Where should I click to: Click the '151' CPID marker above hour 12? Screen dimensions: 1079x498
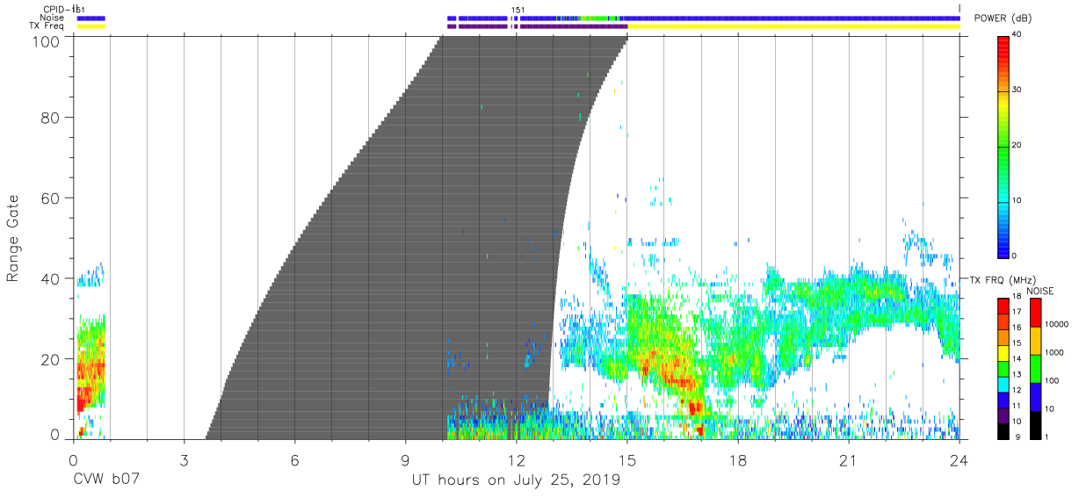[518, 10]
